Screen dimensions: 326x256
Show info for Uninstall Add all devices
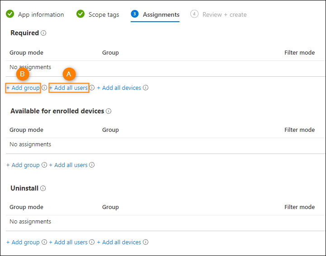pyautogui.click(x=146, y=242)
